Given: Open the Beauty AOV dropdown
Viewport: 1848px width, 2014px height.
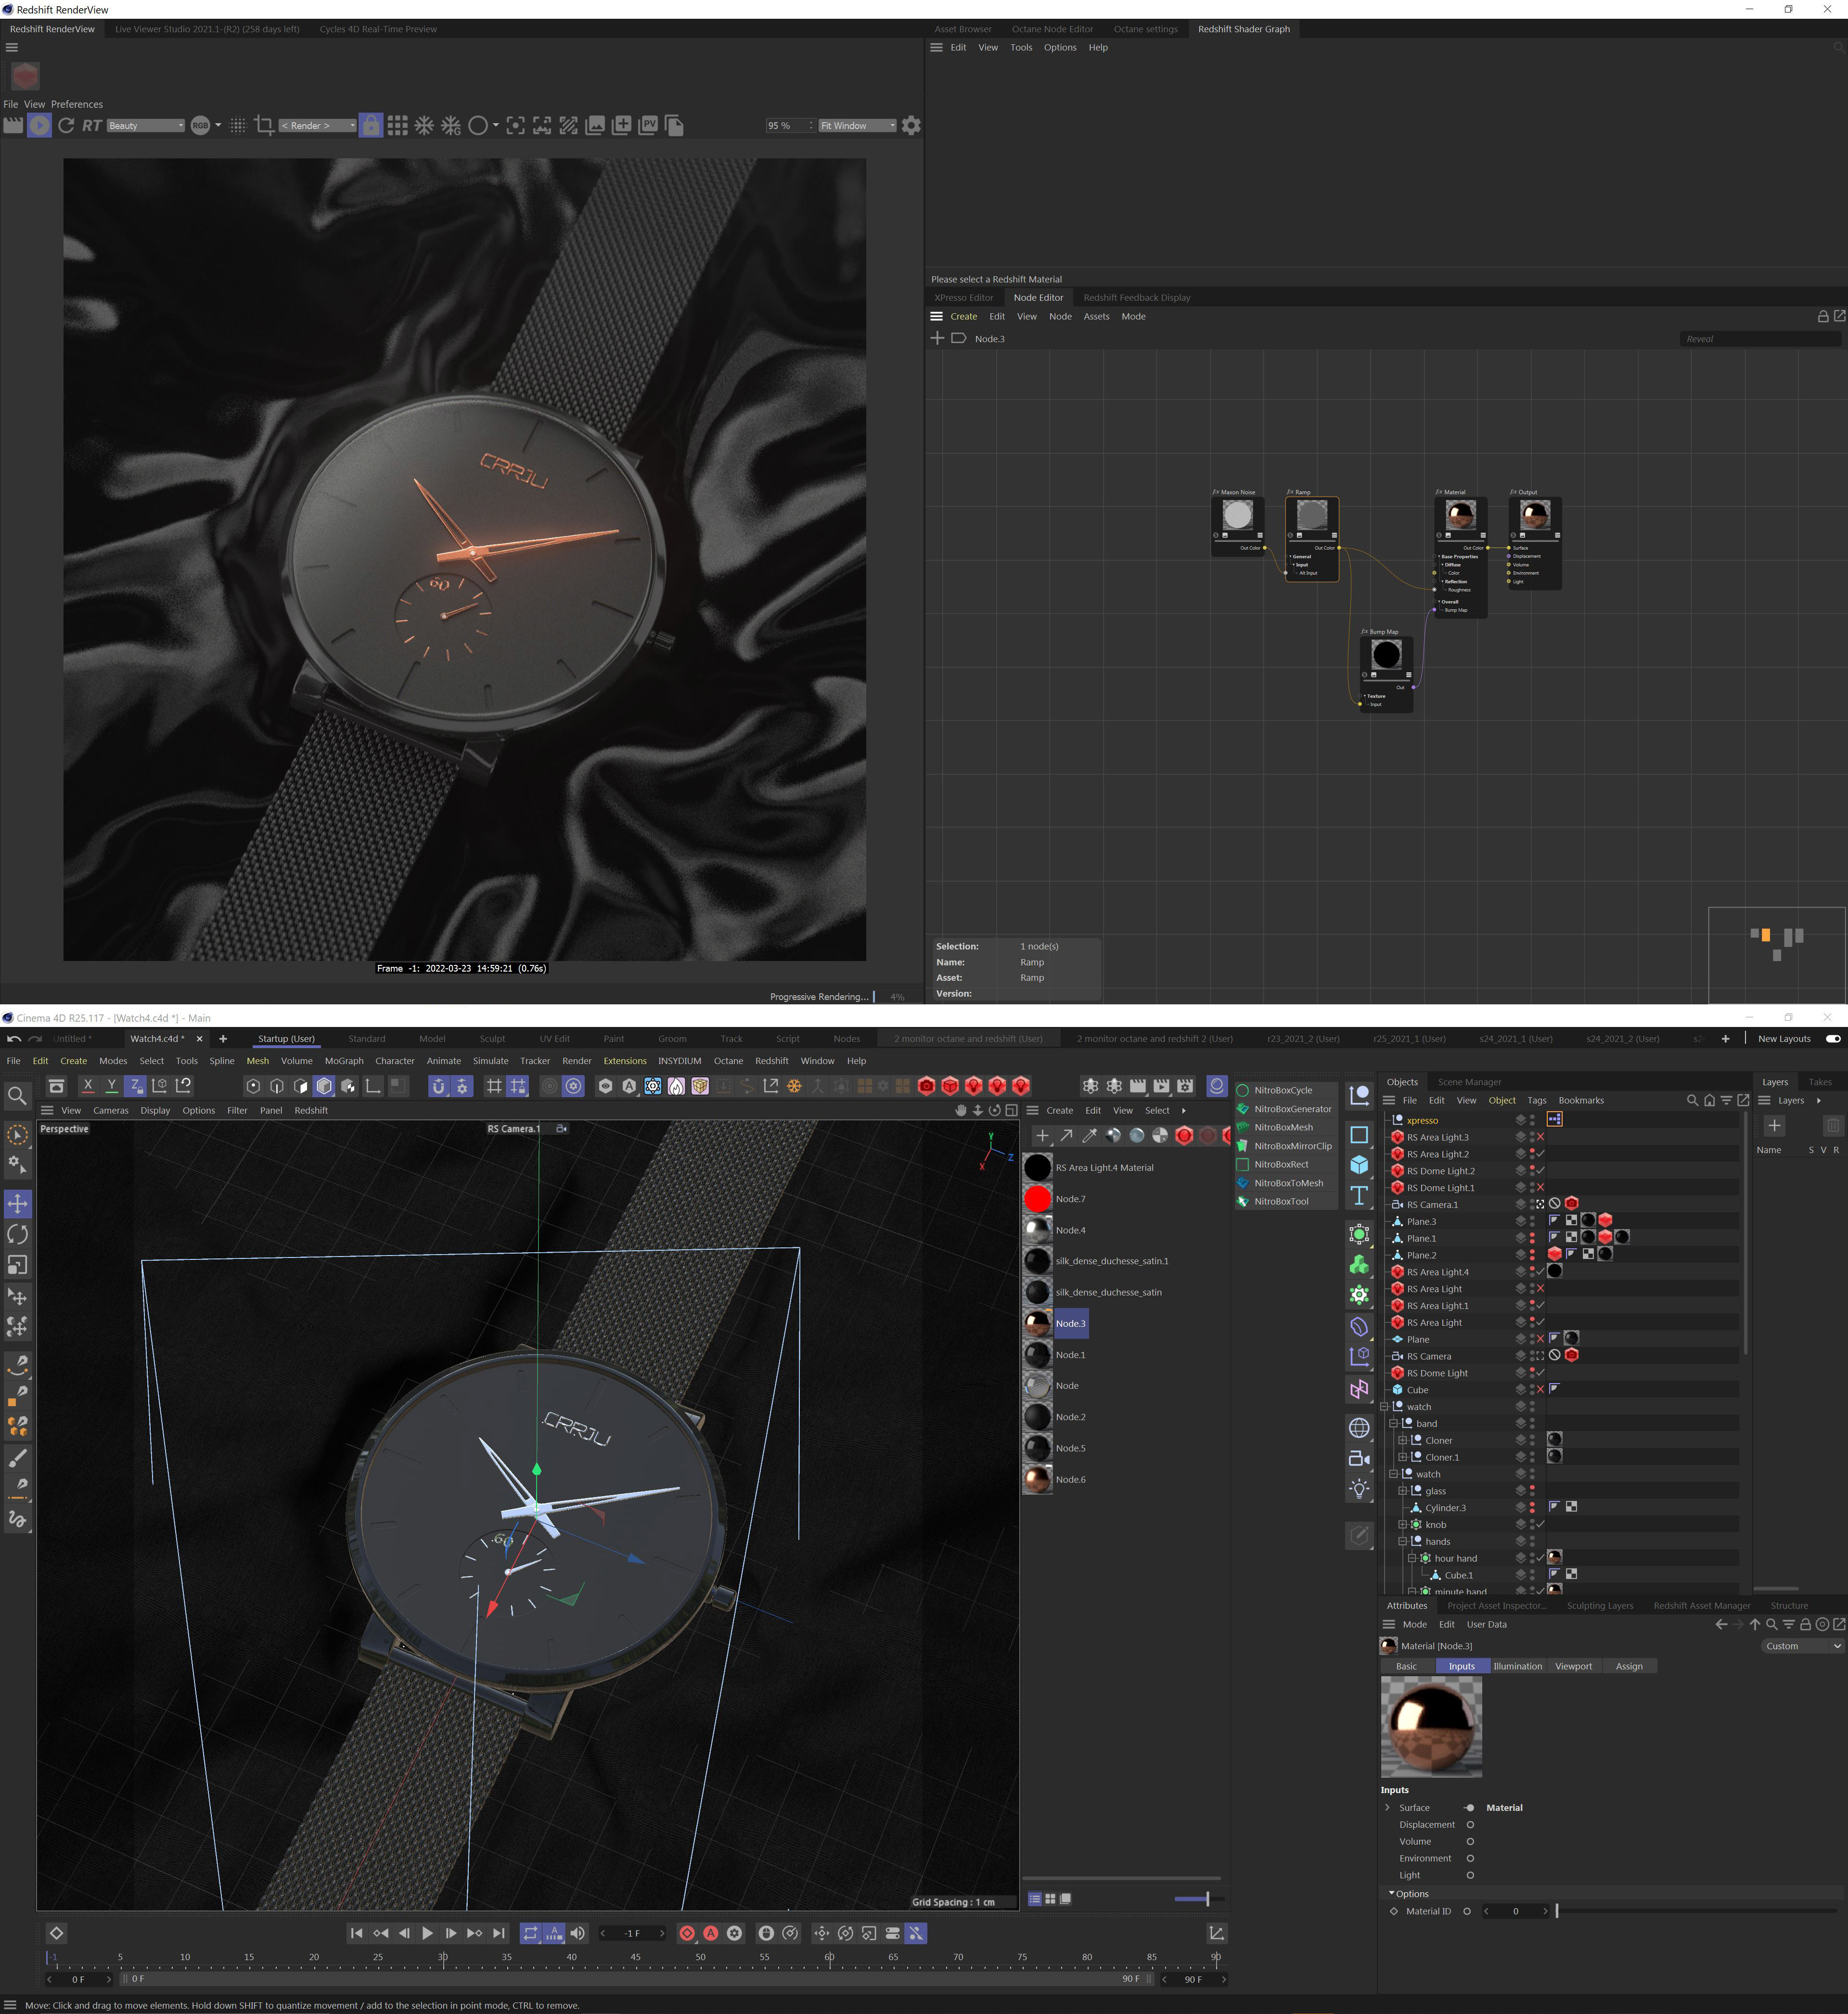Looking at the screenshot, I should tap(146, 125).
